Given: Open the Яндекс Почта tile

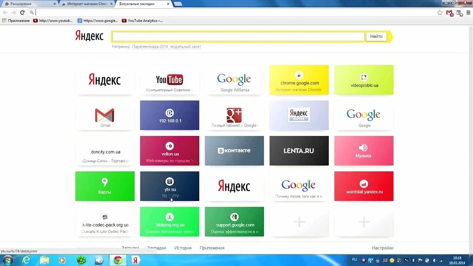Looking at the screenshot, I should pyautogui.click(x=299, y=115).
